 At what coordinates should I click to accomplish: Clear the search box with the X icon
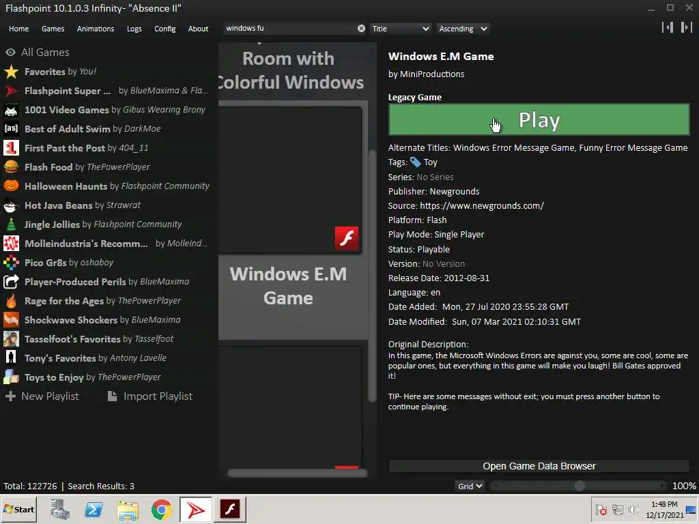[361, 29]
